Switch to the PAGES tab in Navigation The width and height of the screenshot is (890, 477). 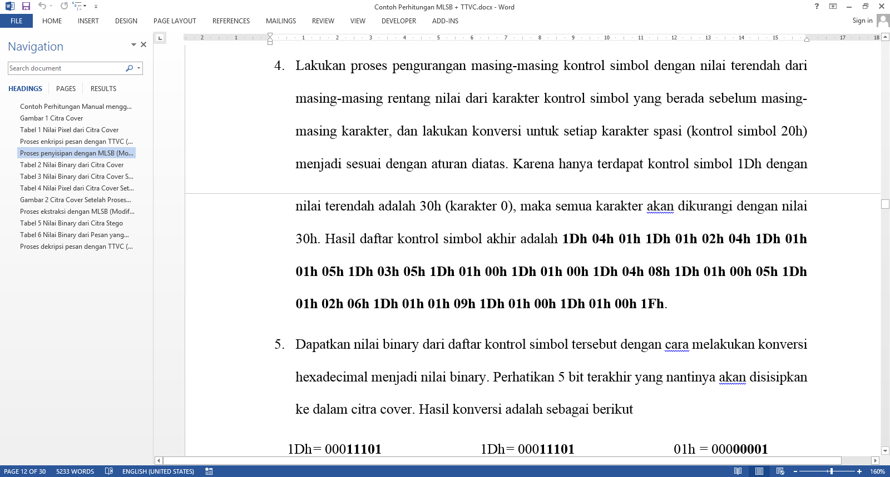(x=66, y=89)
